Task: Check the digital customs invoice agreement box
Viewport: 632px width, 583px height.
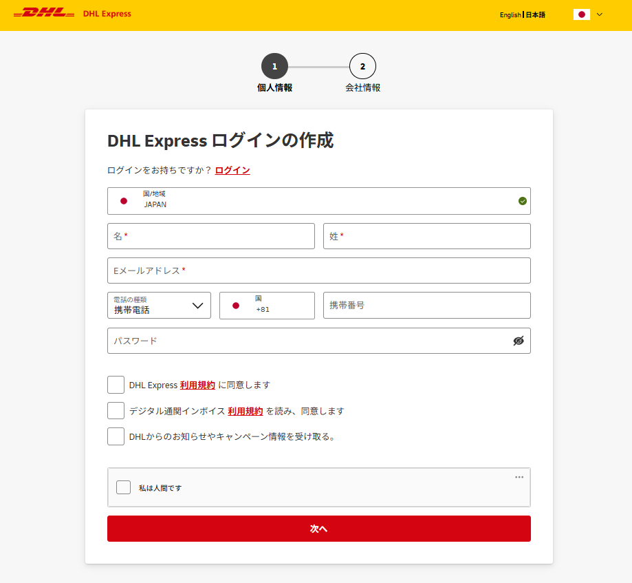Action: tap(116, 411)
